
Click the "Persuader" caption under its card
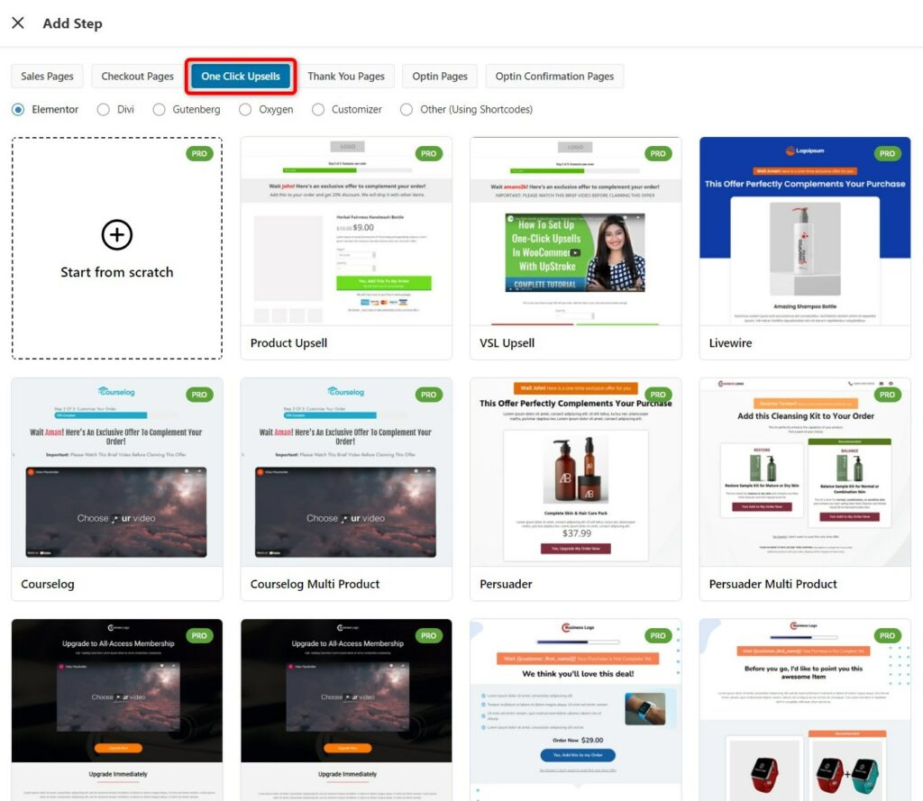pyautogui.click(x=506, y=584)
